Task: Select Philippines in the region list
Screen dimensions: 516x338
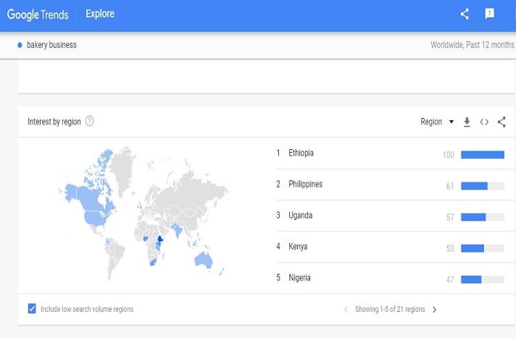Action: tap(305, 185)
